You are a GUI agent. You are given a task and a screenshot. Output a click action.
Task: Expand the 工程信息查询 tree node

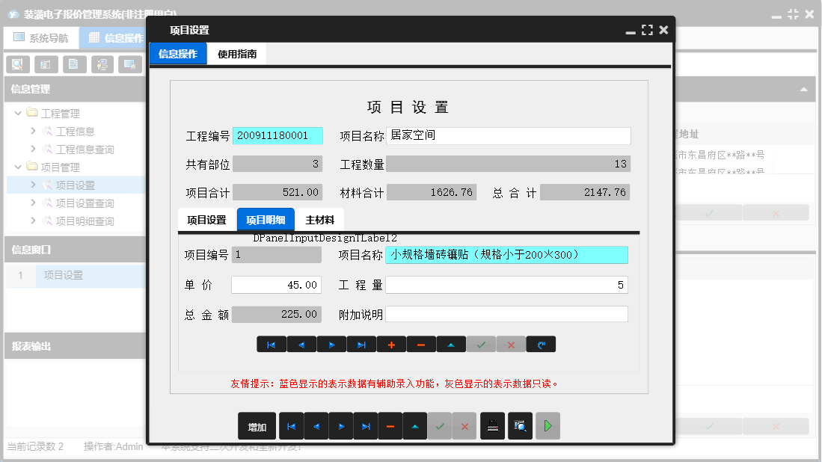tap(33, 149)
